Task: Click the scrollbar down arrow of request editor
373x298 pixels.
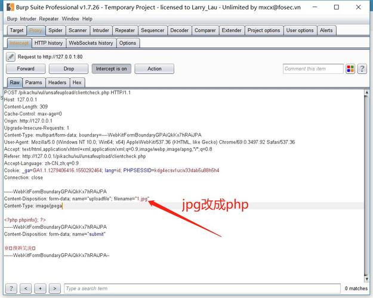Action: click(366, 279)
